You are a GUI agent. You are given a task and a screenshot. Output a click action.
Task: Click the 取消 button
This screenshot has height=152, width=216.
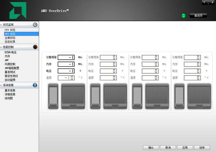[168, 148]
